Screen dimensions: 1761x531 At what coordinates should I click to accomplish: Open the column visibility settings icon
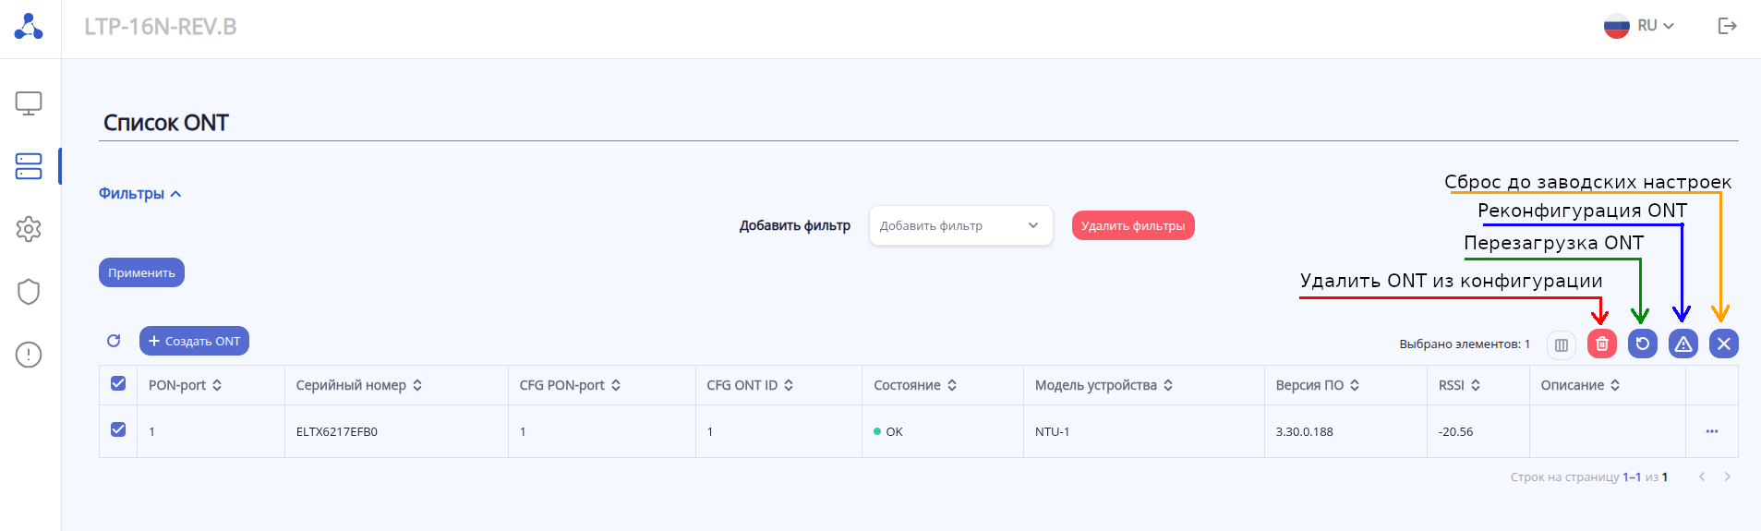pyautogui.click(x=1561, y=344)
